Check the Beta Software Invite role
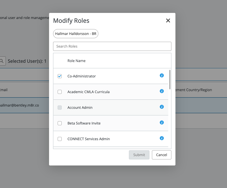The image size is (227, 188). point(60,123)
